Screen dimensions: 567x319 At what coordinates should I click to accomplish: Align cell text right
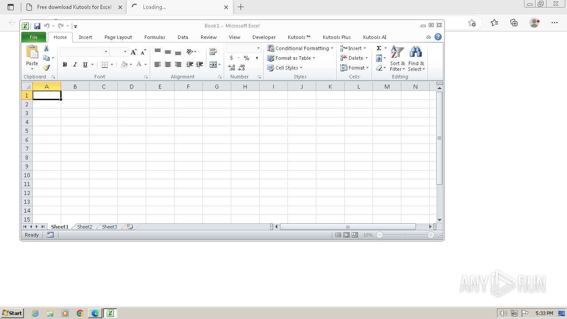[x=178, y=65]
